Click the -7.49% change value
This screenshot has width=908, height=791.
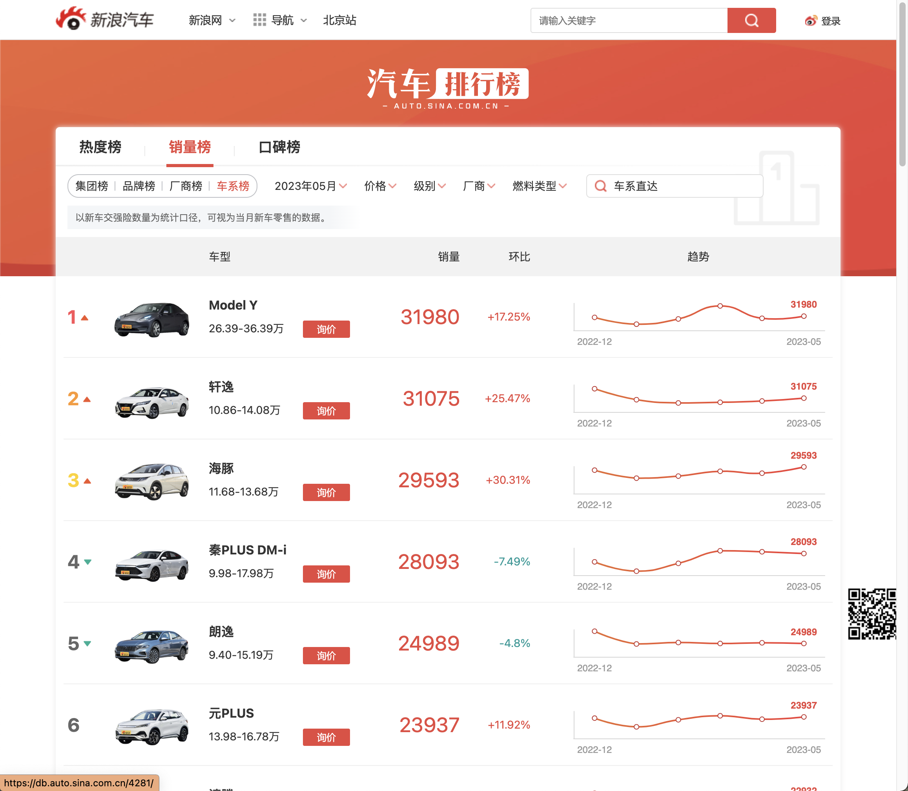[x=512, y=561]
